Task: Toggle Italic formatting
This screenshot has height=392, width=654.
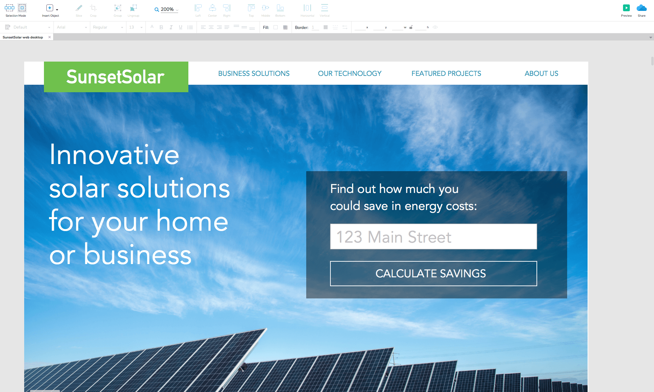Action: pos(171,27)
